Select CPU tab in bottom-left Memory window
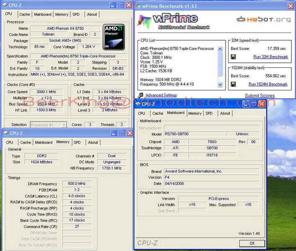Image resolution: width=296 pixels, height=251 pixels. [x=10, y=142]
